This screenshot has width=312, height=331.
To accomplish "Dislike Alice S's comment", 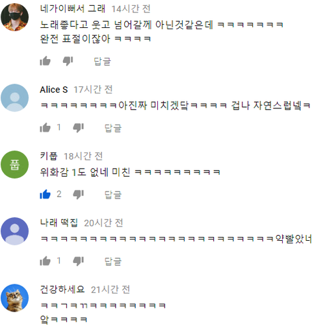I will (79, 128).
